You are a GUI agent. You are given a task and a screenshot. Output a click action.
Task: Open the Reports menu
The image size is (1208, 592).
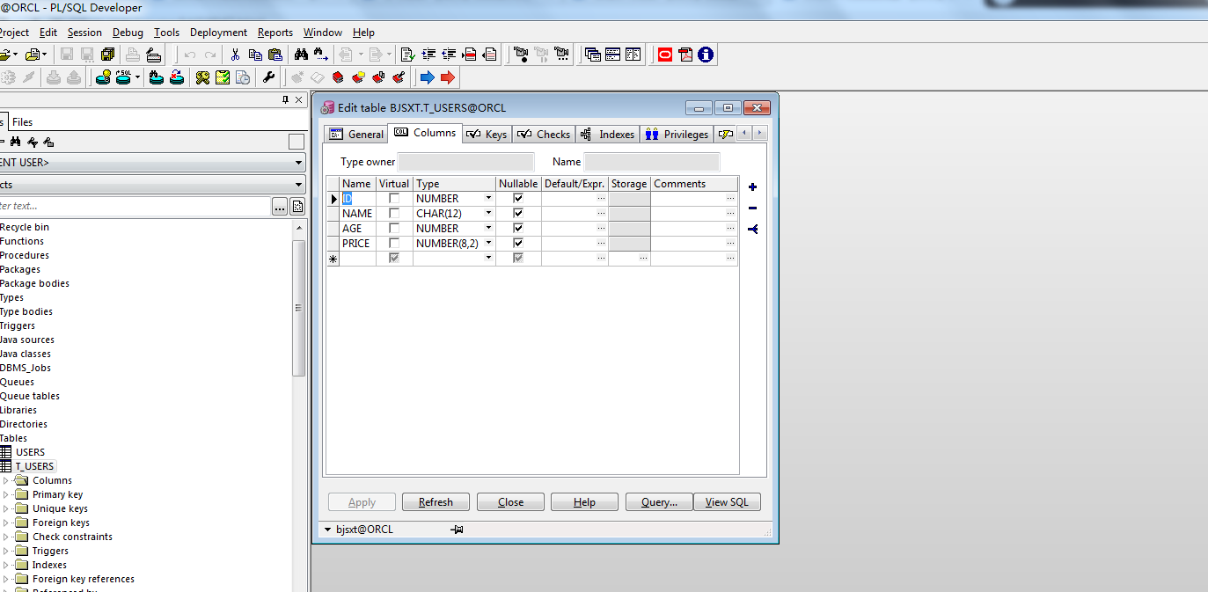275,33
